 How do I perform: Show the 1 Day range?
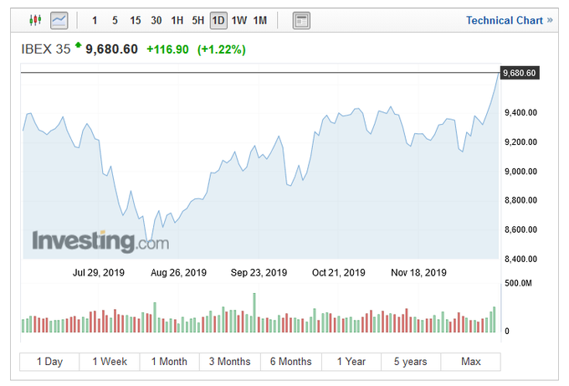[x=49, y=362]
